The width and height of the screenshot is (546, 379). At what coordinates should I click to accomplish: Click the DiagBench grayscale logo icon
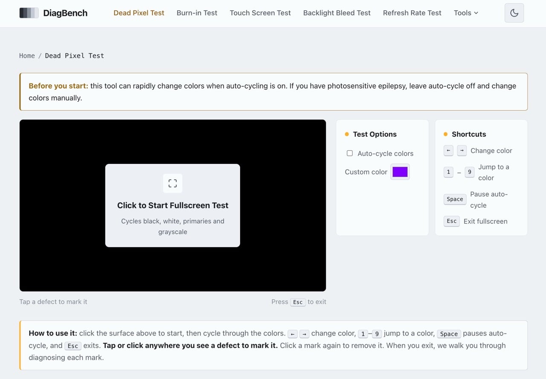[29, 13]
